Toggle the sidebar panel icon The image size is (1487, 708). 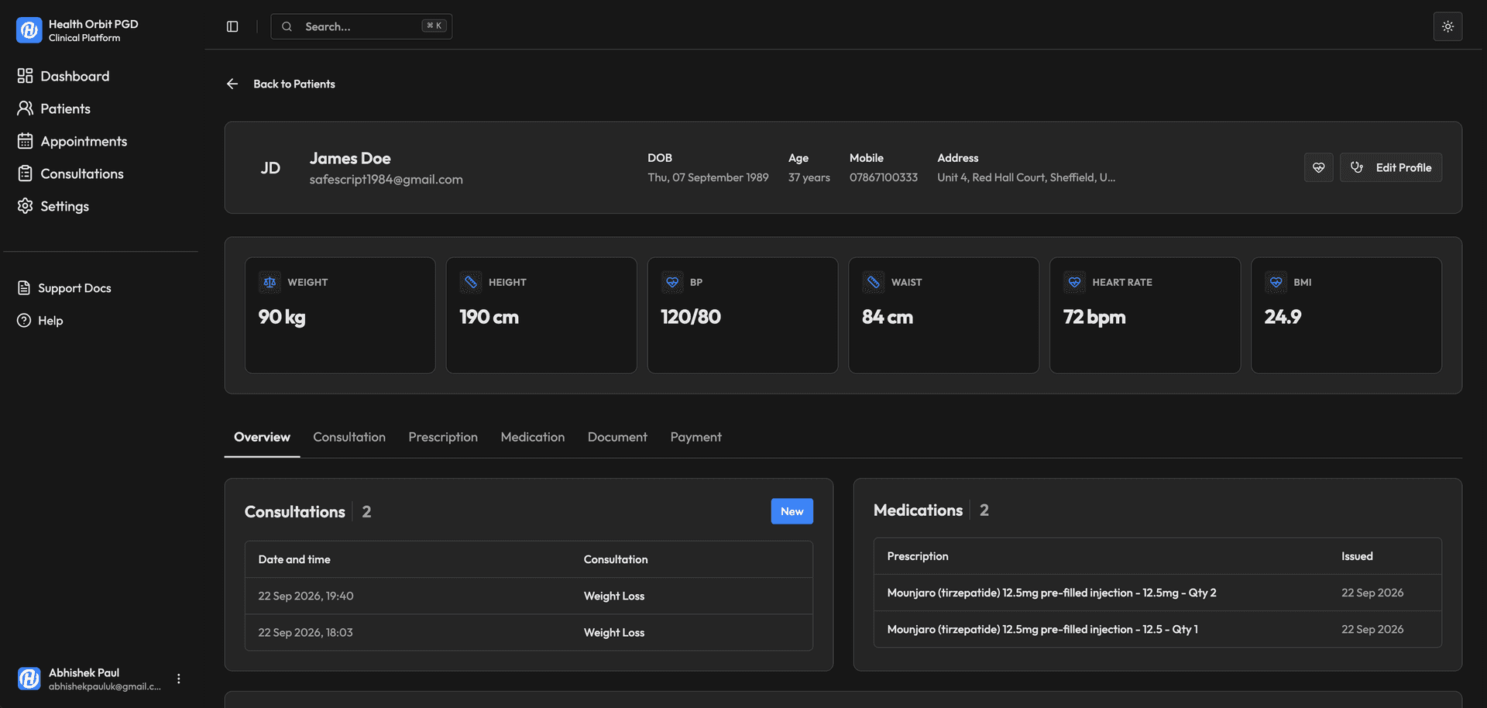(232, 26)
